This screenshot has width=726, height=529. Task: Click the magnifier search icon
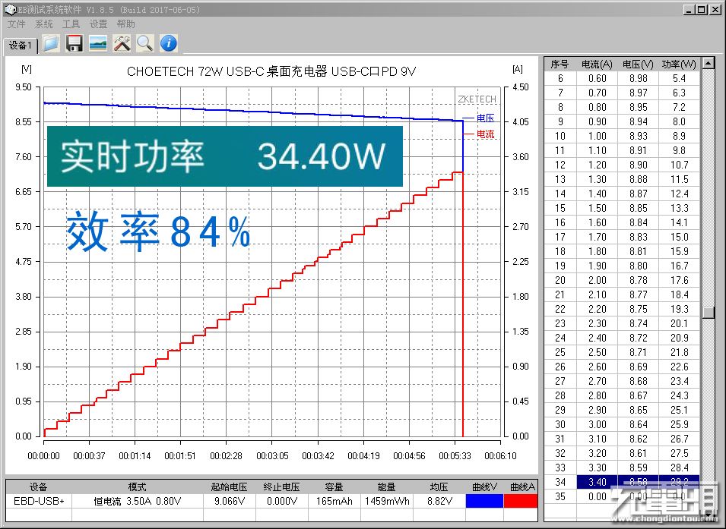point(145,43)
